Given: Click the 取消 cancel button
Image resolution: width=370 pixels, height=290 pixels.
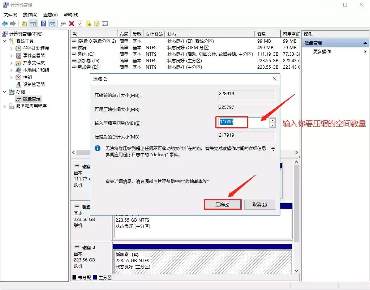Looking at the screenshot, I should (259, 204).
